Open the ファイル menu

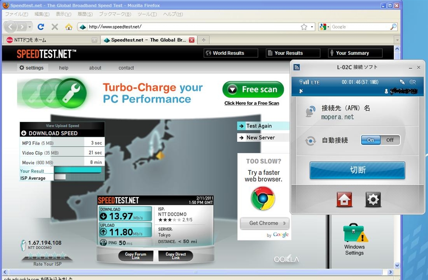point(17,14)
